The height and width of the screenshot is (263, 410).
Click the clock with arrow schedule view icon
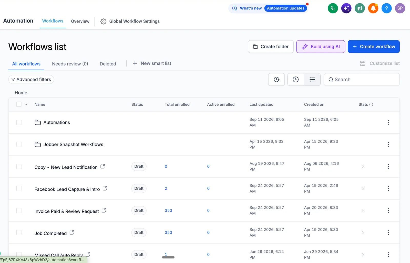click(x=276, y=80)
